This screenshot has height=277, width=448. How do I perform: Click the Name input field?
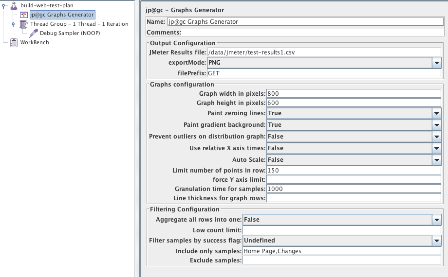click(x=305, y=22)
